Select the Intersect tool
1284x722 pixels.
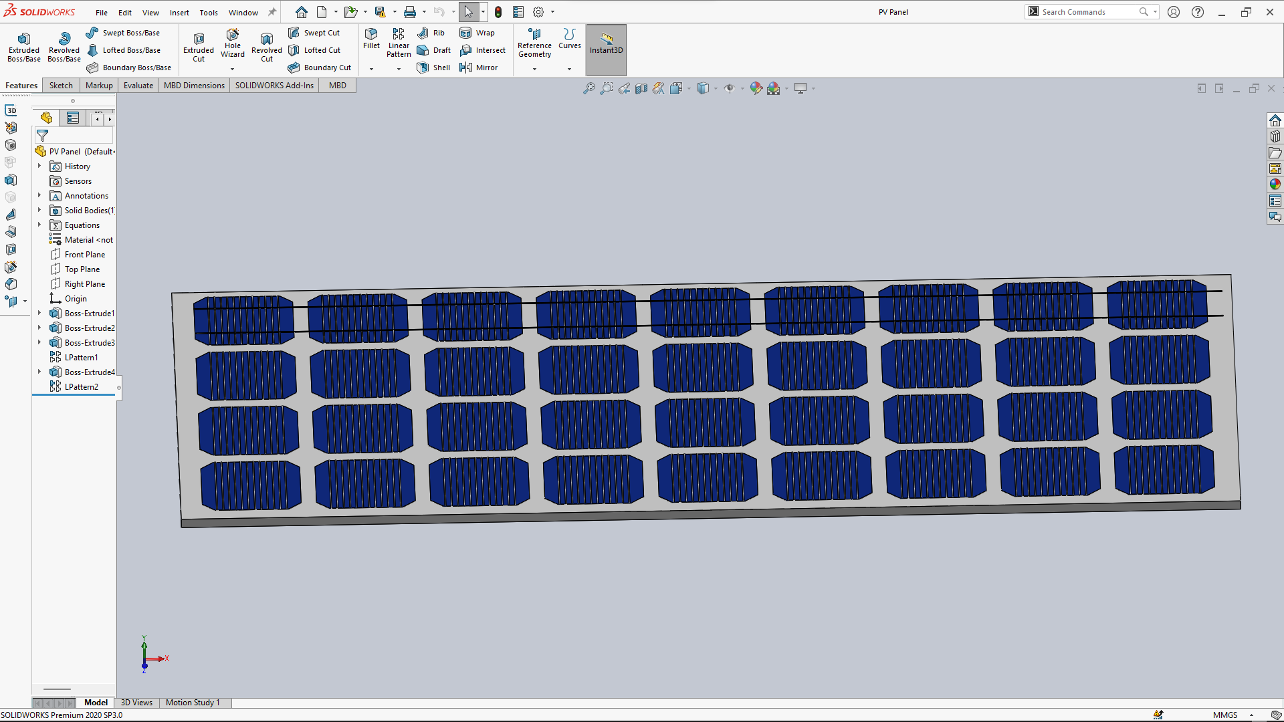[x=482, y=50]
